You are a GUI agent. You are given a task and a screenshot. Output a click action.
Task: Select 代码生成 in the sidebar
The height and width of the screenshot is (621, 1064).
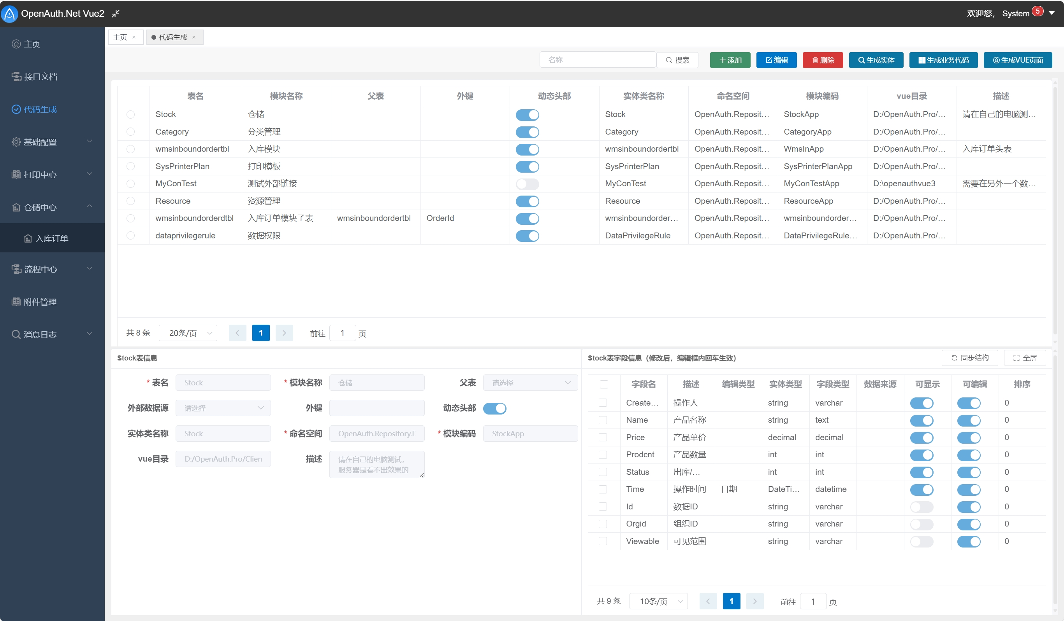(x=39, y=109)
